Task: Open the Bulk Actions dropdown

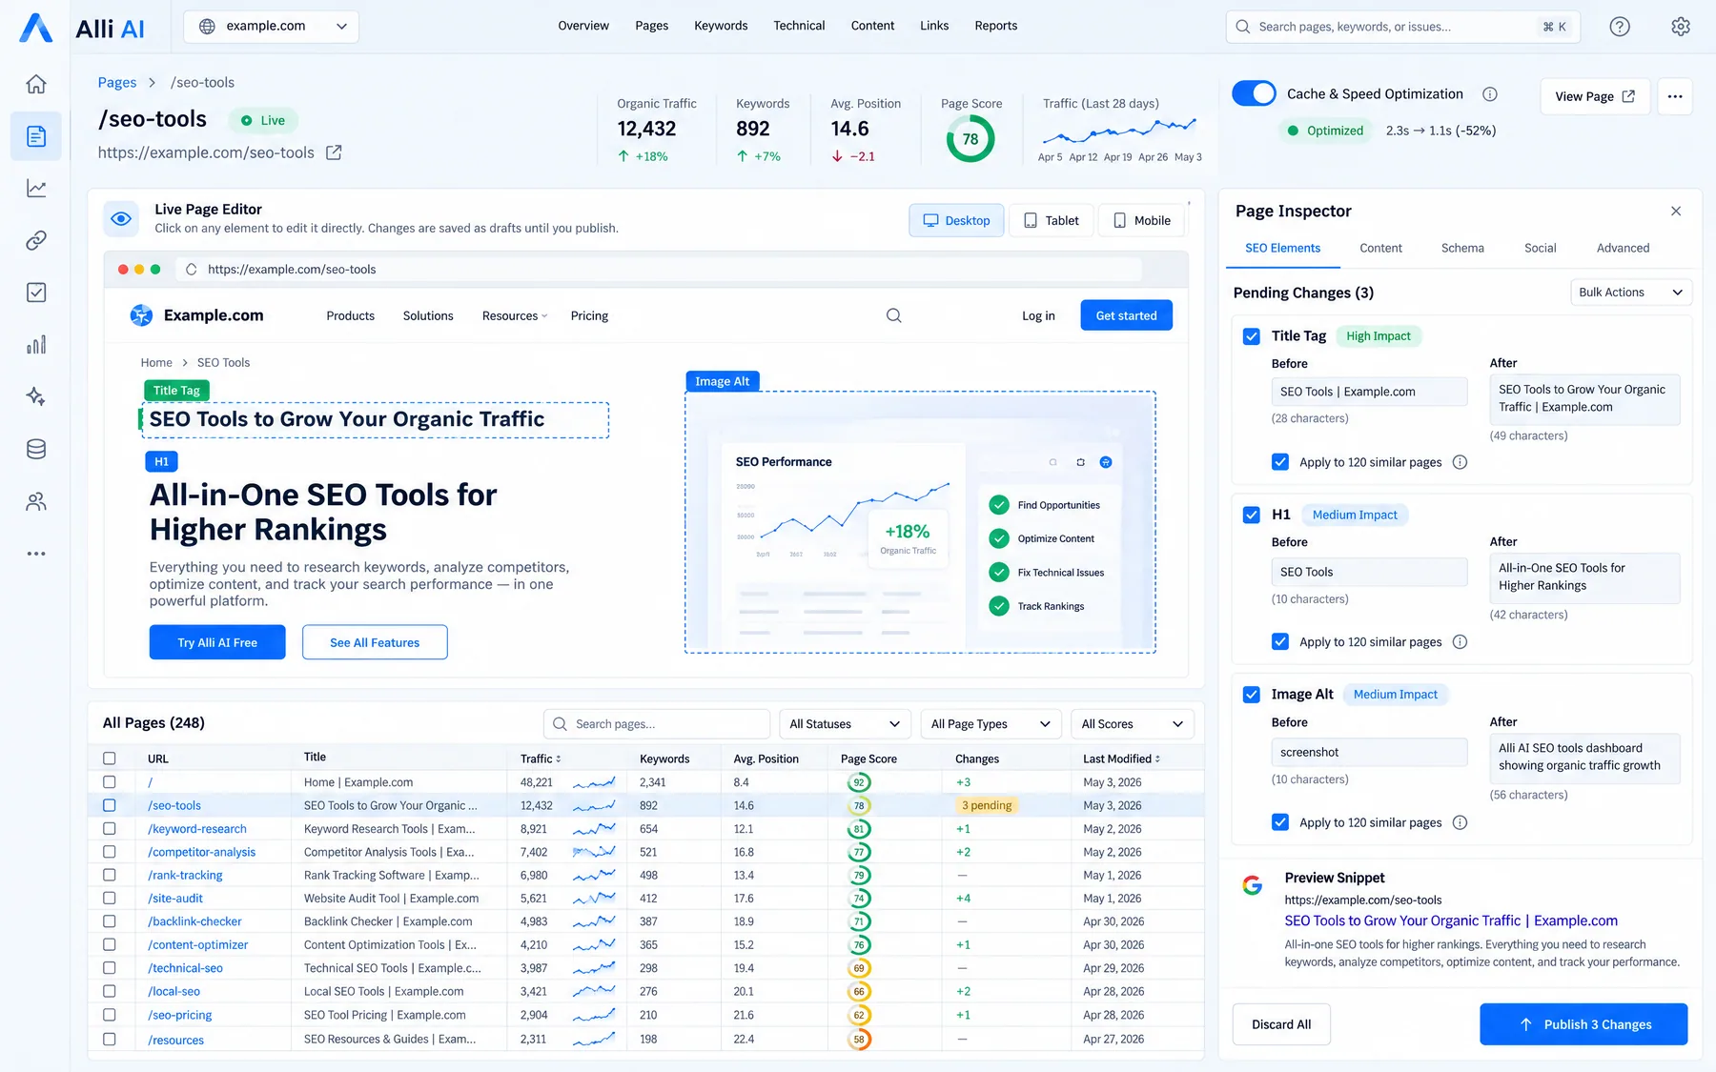Action: point(1630,293)
